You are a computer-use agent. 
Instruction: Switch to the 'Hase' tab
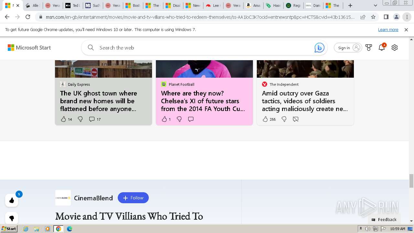click(273, 6)
